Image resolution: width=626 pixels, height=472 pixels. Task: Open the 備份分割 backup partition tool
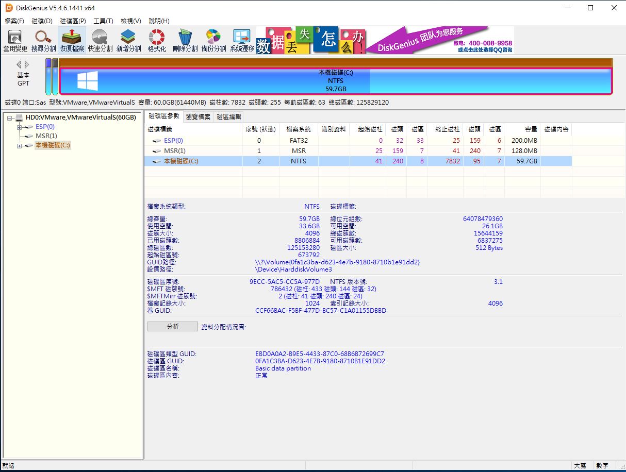coord(213,41)
